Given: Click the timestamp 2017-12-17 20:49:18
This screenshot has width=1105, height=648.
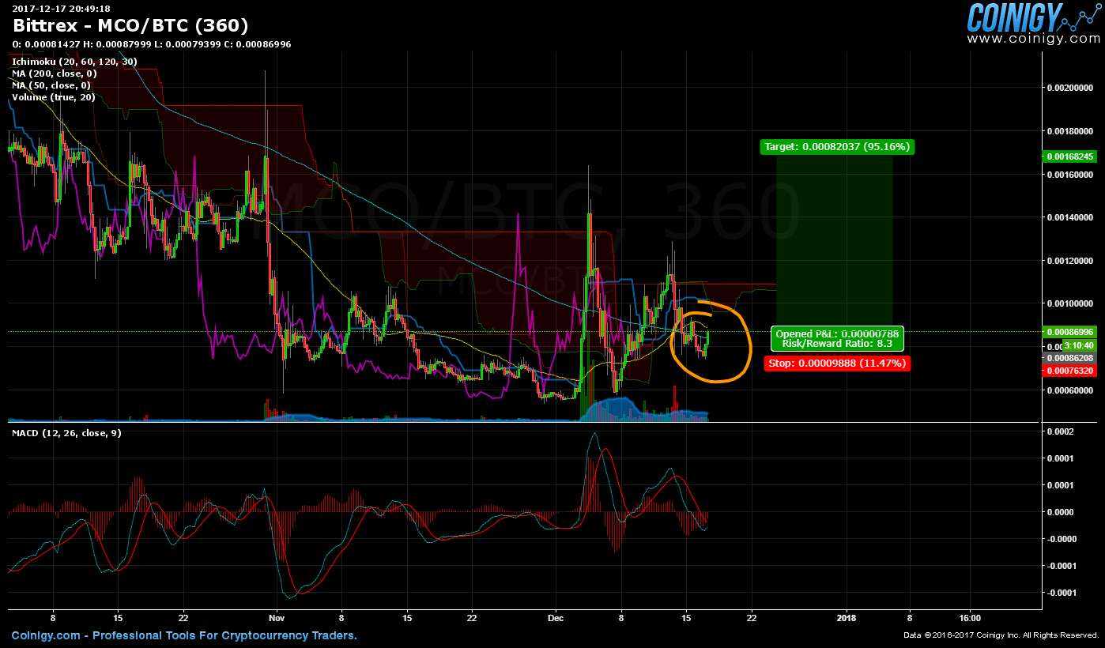Looking at the screenshot, I should point(61,9).
